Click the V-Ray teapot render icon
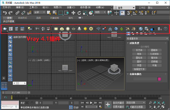The height and width of the screenshot is (110, 170). [5, 29]
